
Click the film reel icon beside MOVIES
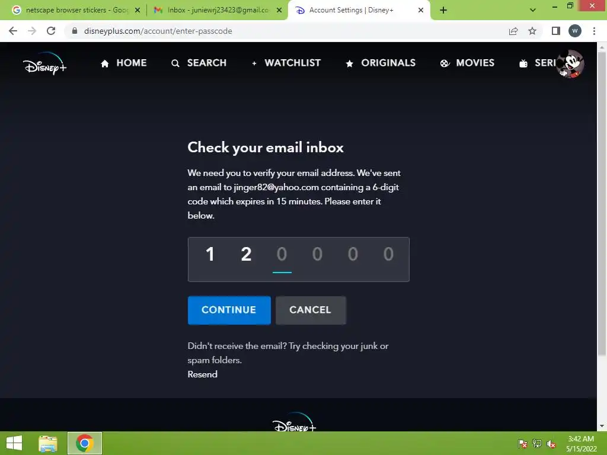point(445,63)
